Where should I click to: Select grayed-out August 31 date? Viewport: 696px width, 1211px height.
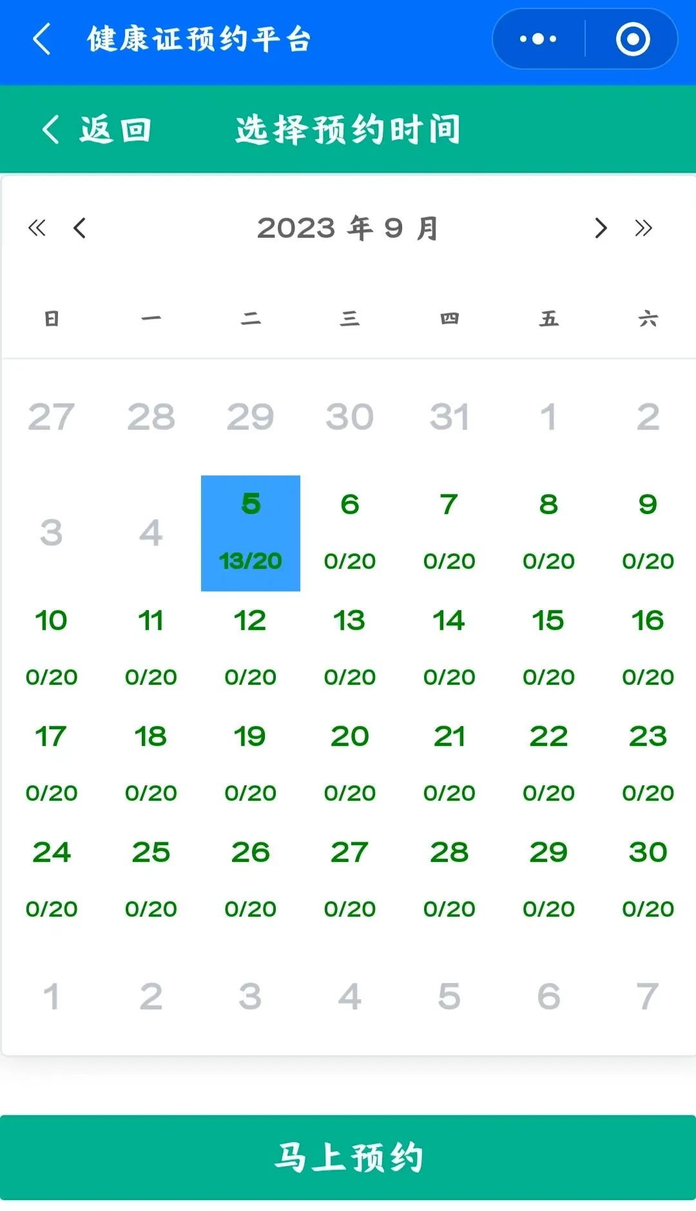pyautogui.click(x=449, y=417)
